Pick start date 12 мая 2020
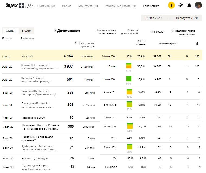The width and height of the screenshot is (206, 173). (153, 18)
